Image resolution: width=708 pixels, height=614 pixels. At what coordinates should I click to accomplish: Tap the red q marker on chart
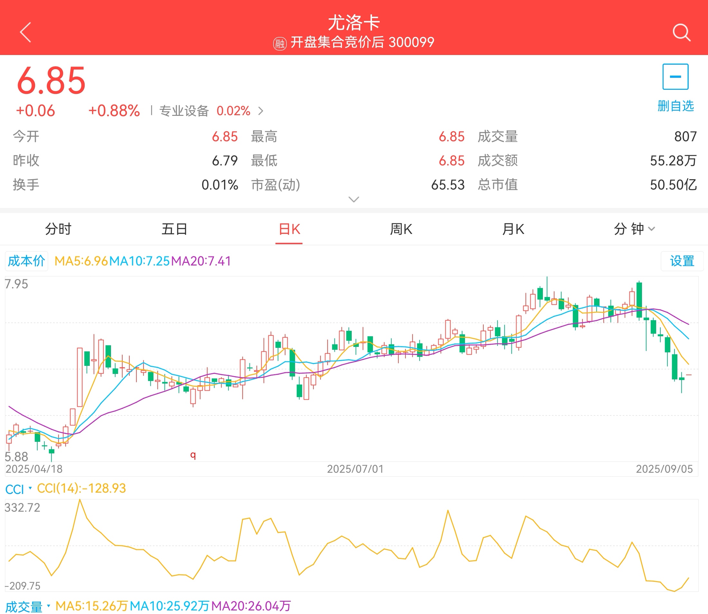(x=193, y=455)
